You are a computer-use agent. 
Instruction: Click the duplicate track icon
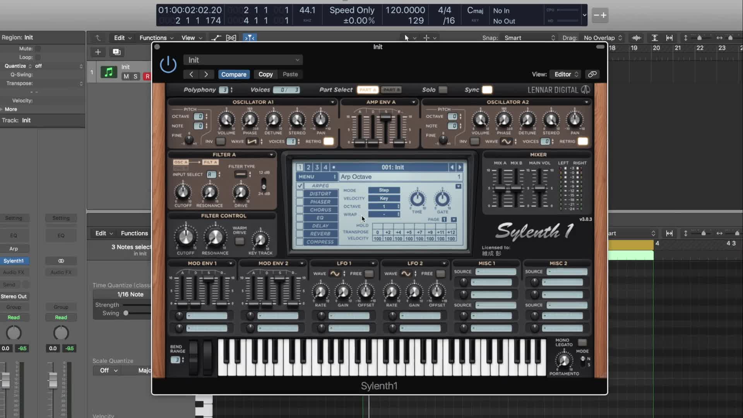pyautogui.click(x=116, y=52)
